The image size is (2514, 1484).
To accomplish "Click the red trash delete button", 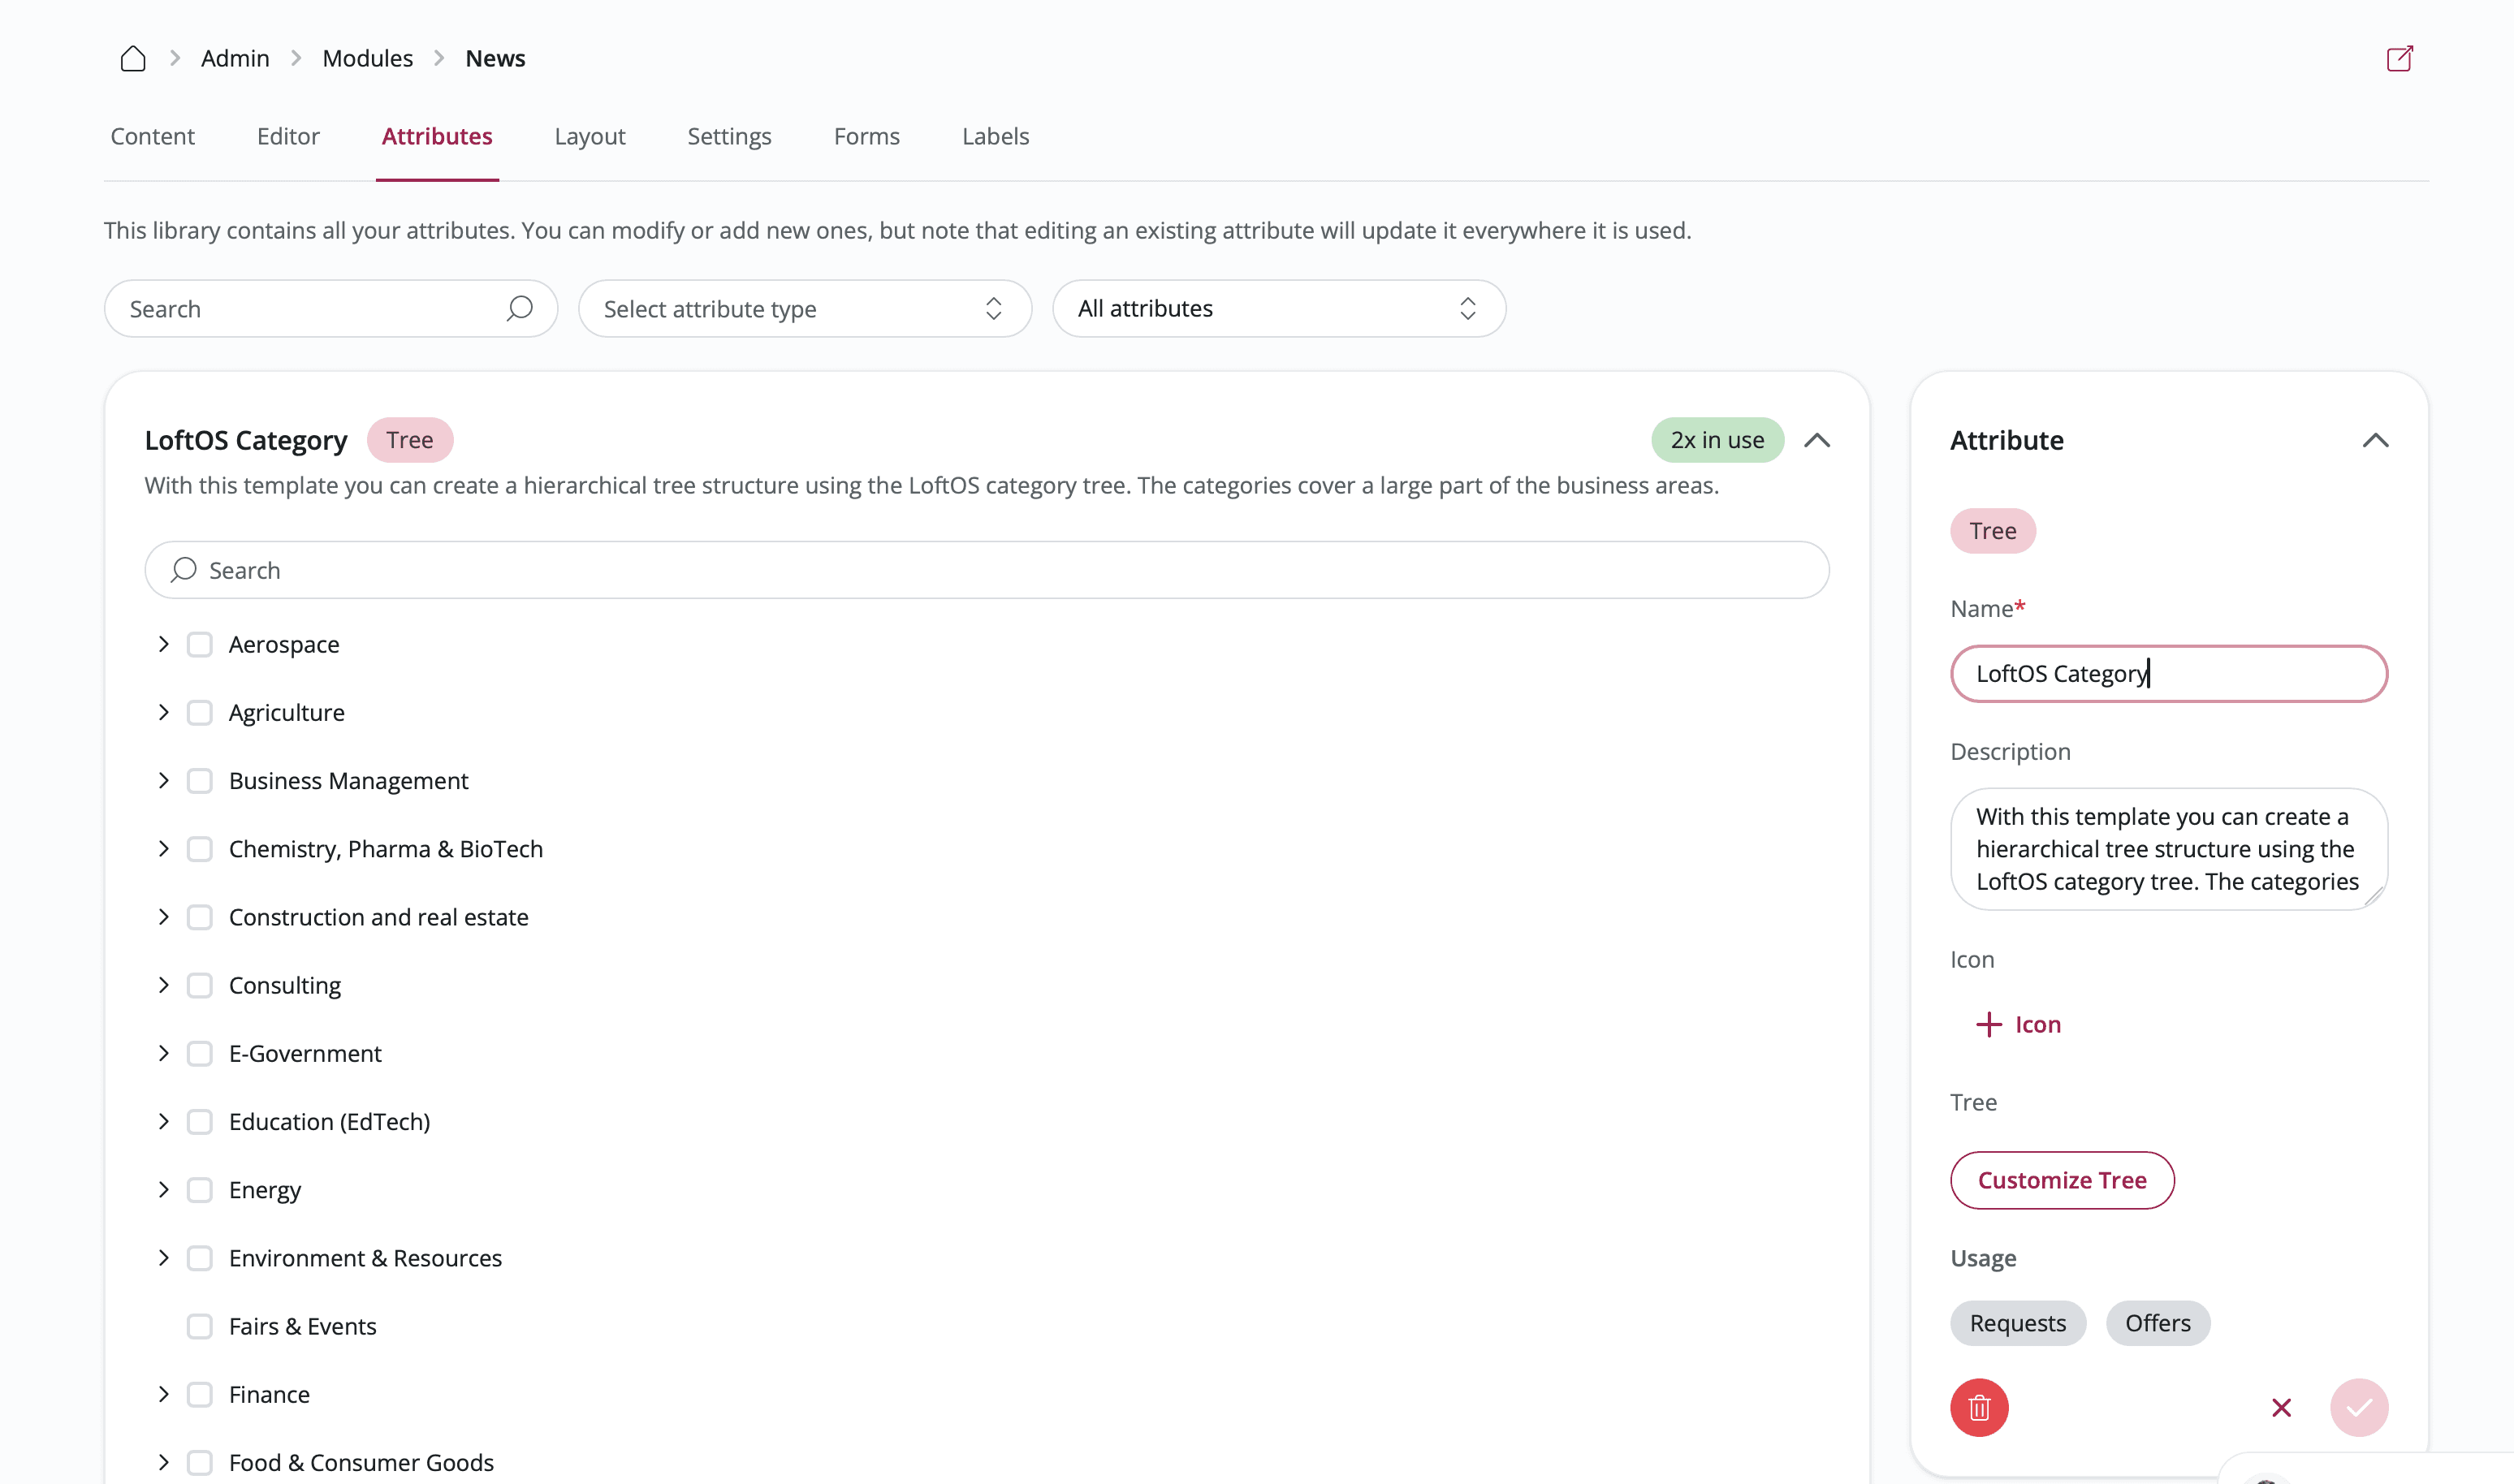I will coord(1978,1407).
